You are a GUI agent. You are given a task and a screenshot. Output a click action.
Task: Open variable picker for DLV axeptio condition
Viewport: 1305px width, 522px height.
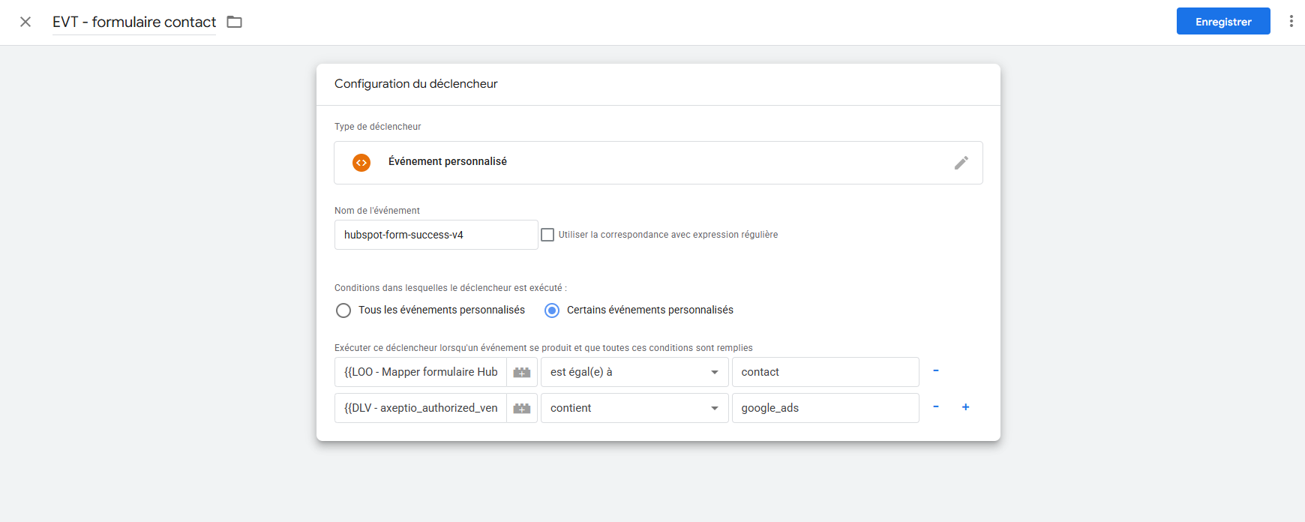[x=522, y=408]
